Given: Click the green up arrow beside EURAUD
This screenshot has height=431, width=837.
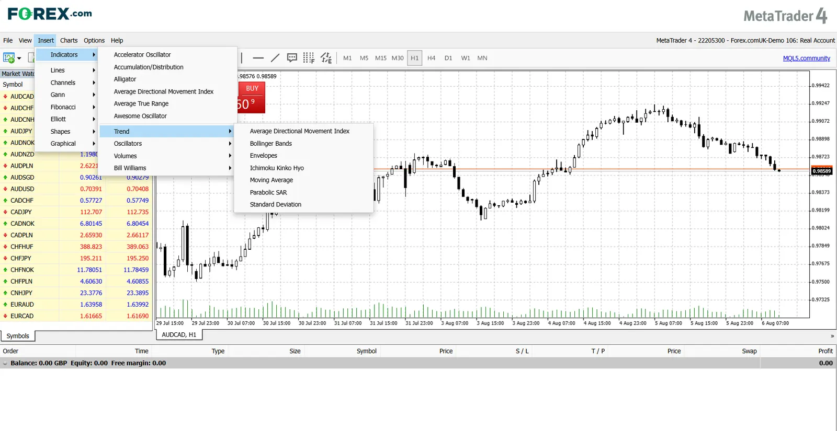Looking at the screenshot, I should tap(5, 305).
